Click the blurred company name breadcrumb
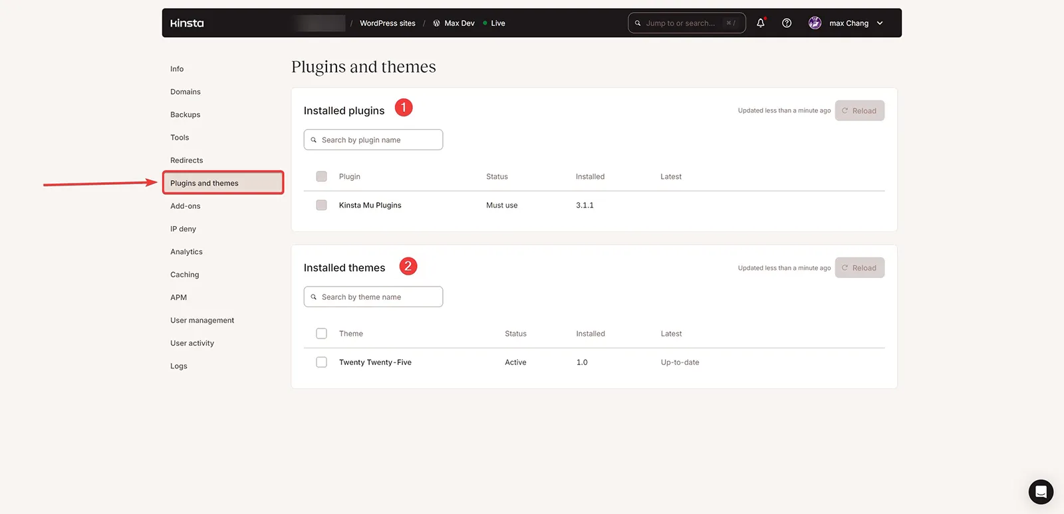 (320, 23)
